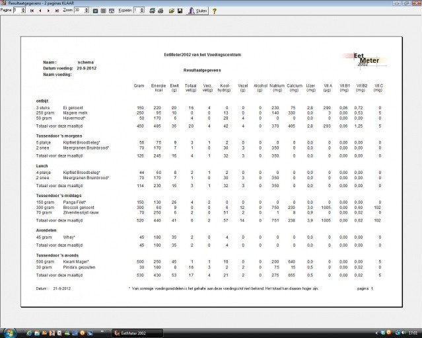422x338 pixels.
Task: Click the Pagina number field
Action: coord(17,10)
